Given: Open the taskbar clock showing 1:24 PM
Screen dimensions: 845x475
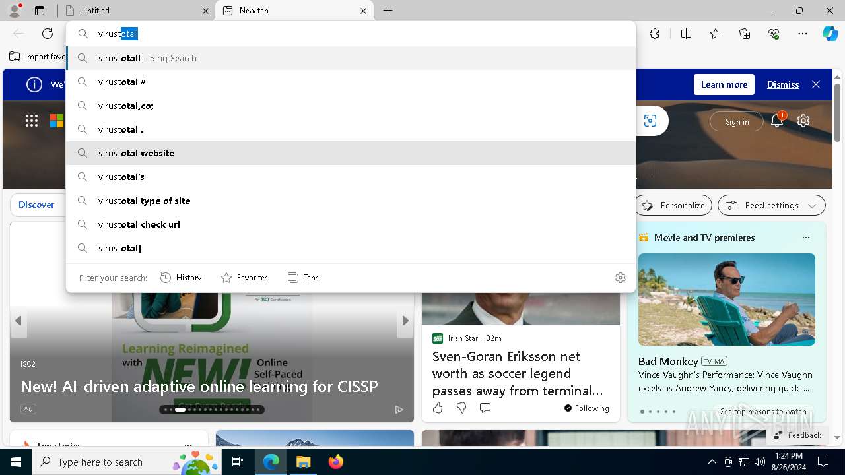Looking at the screenshot, I should [789, 462].
